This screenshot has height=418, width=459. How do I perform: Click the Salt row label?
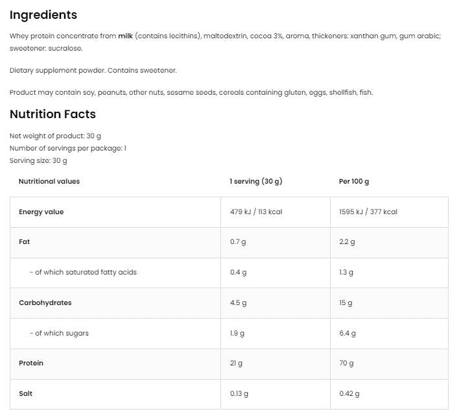pyautogui.click(x=26, y=394)
